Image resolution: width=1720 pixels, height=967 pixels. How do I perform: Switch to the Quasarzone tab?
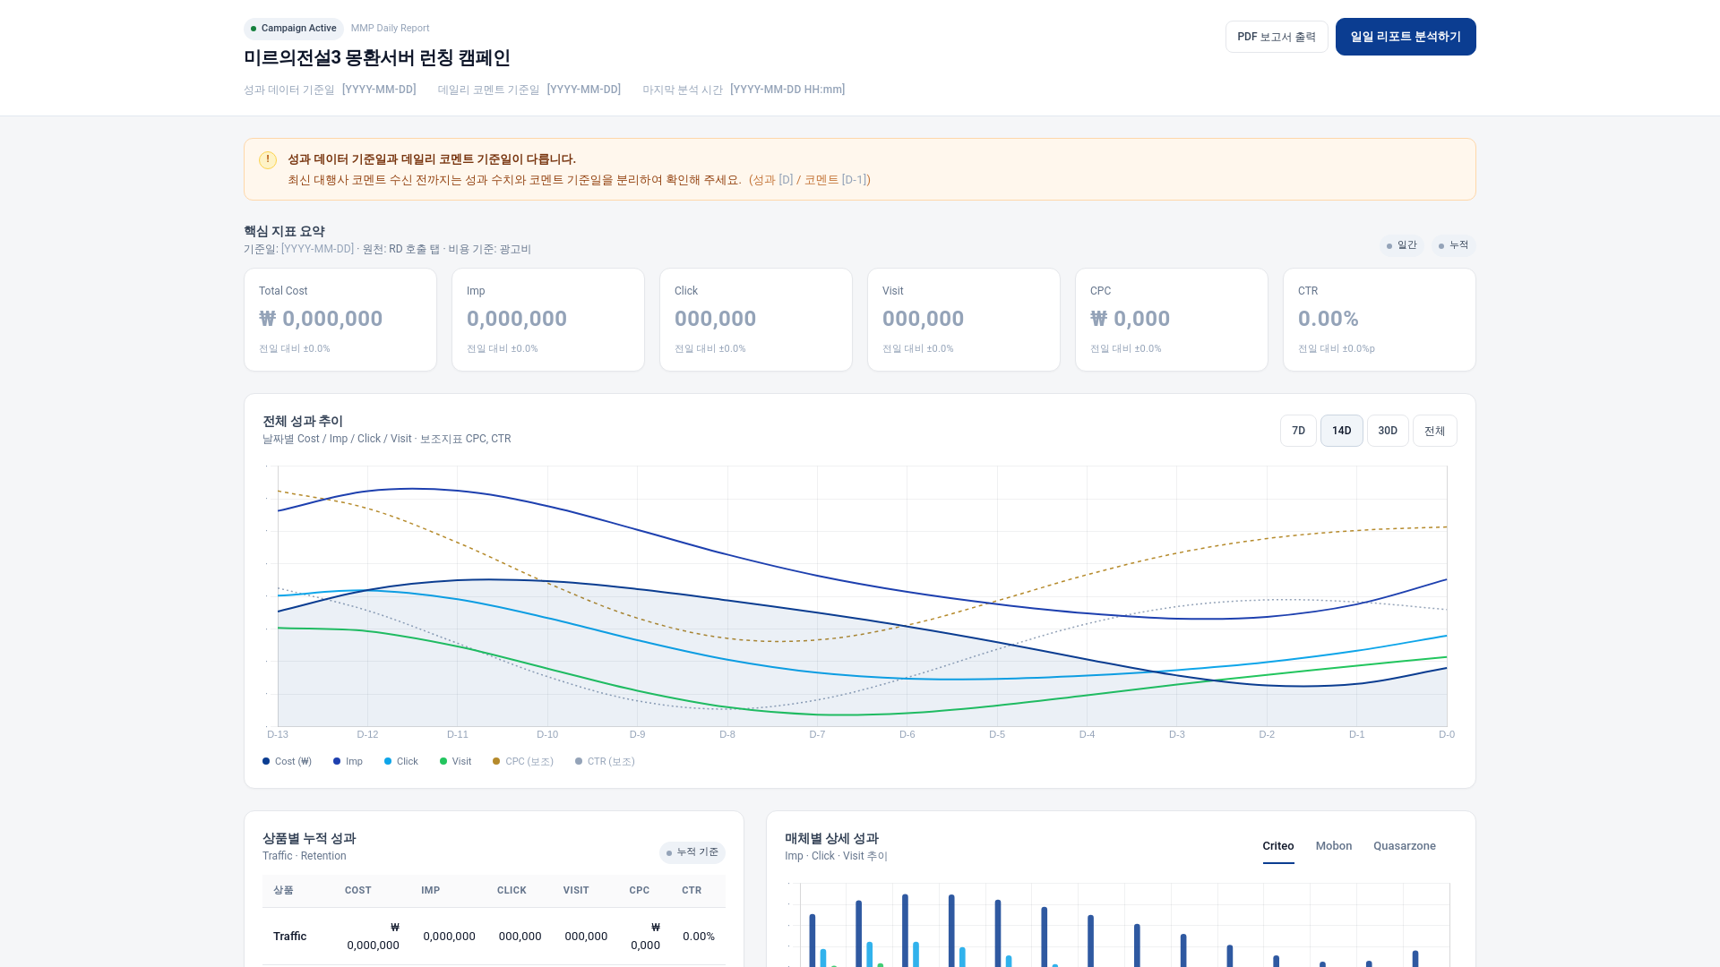point(1405,846)
